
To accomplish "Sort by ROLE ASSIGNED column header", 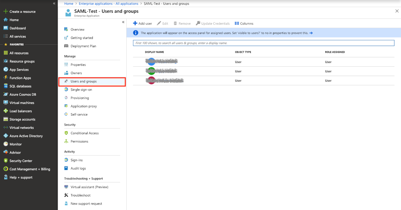I will [335, 52].
